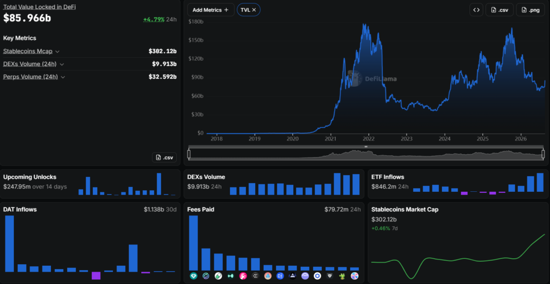
Task: Open the Stablecoins Market Cap card
Action: [x=458, y=242]
